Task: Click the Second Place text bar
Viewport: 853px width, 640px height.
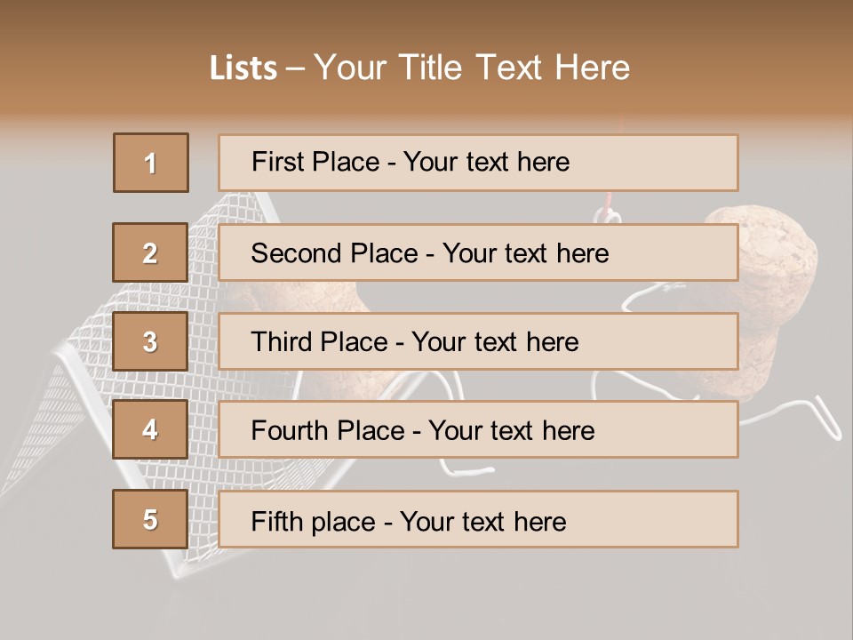Action: [478, 252]
